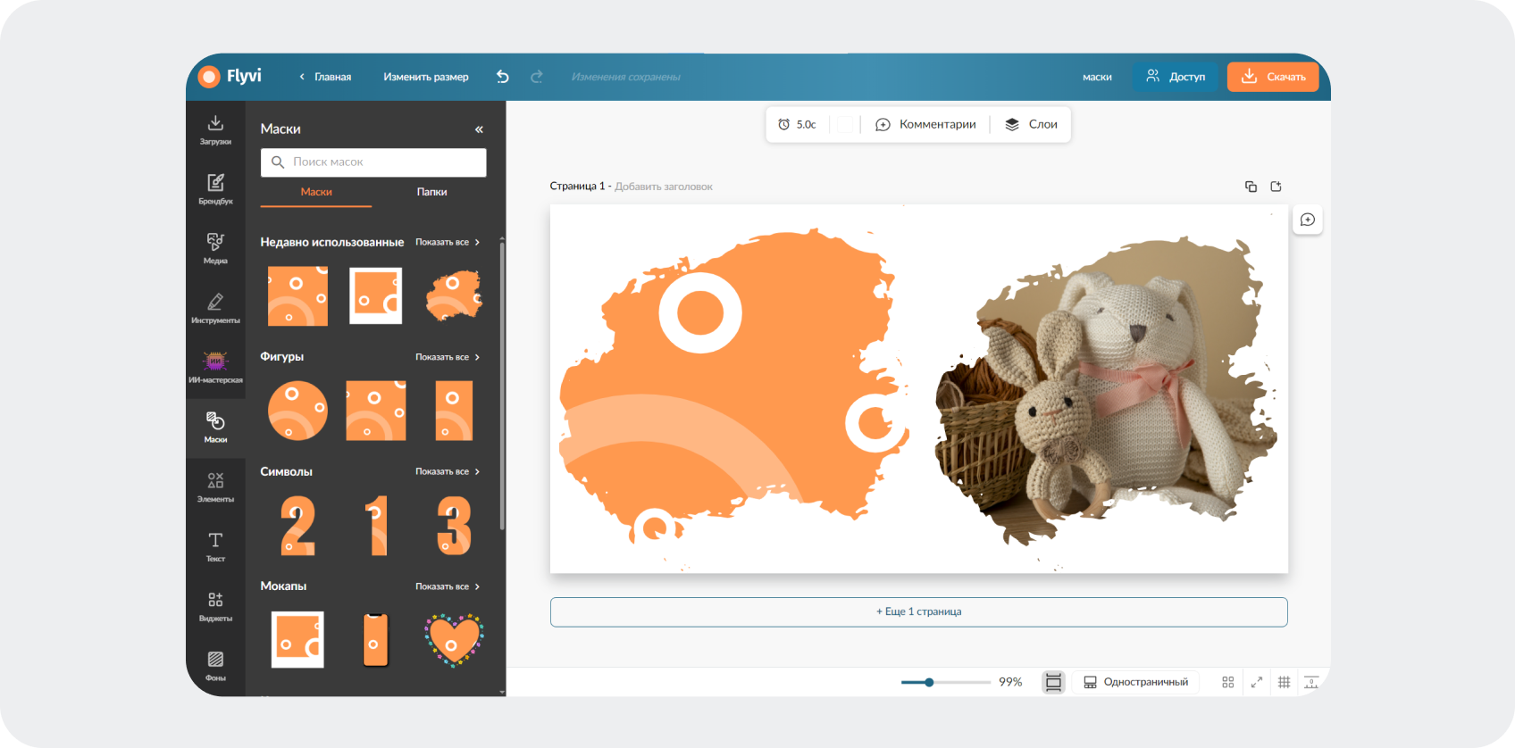Click the add page icon beside duplicate
Screen dimensions: 1515x748
(1276, 187)
